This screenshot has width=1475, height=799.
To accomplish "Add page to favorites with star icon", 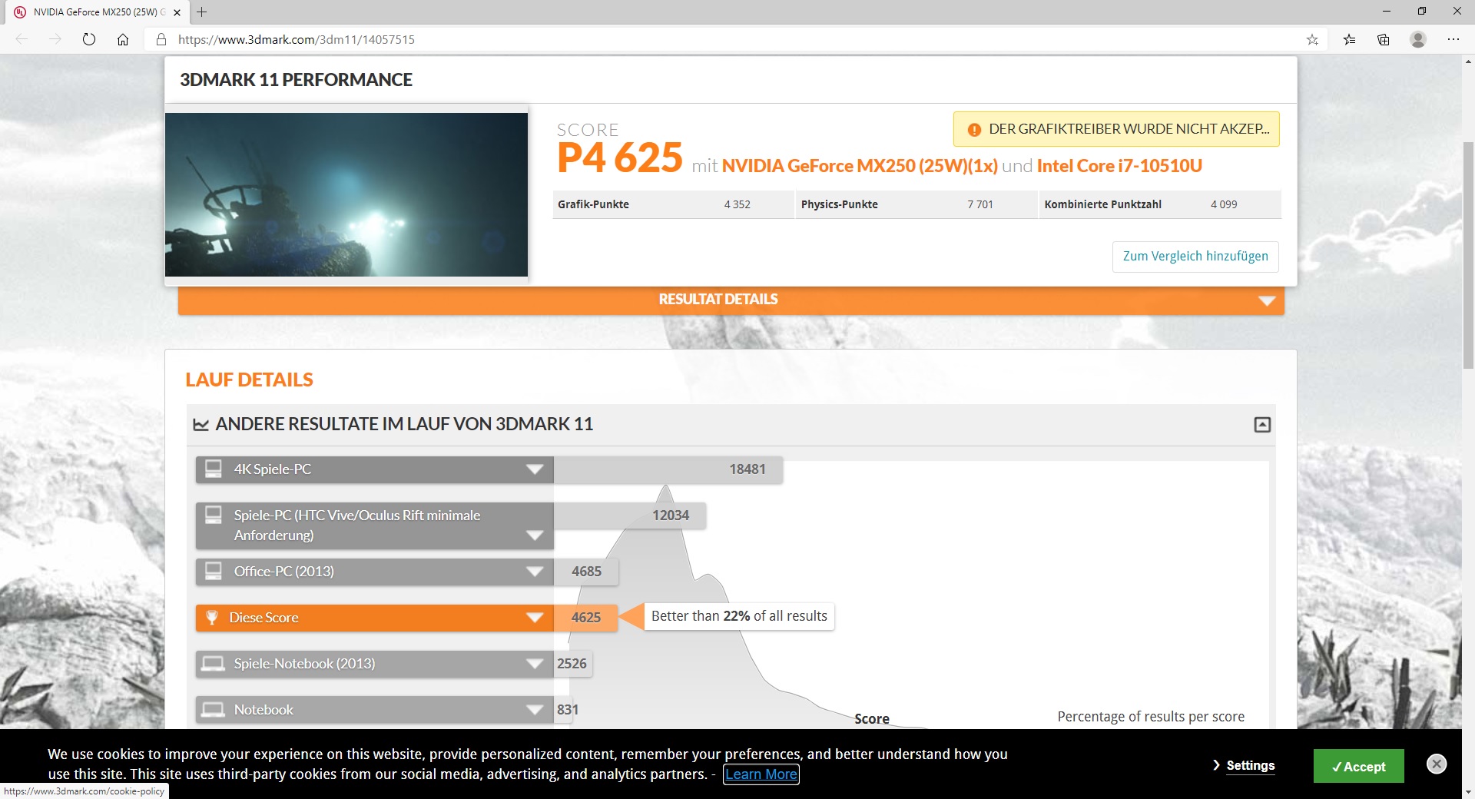I will pos(1312,39).
